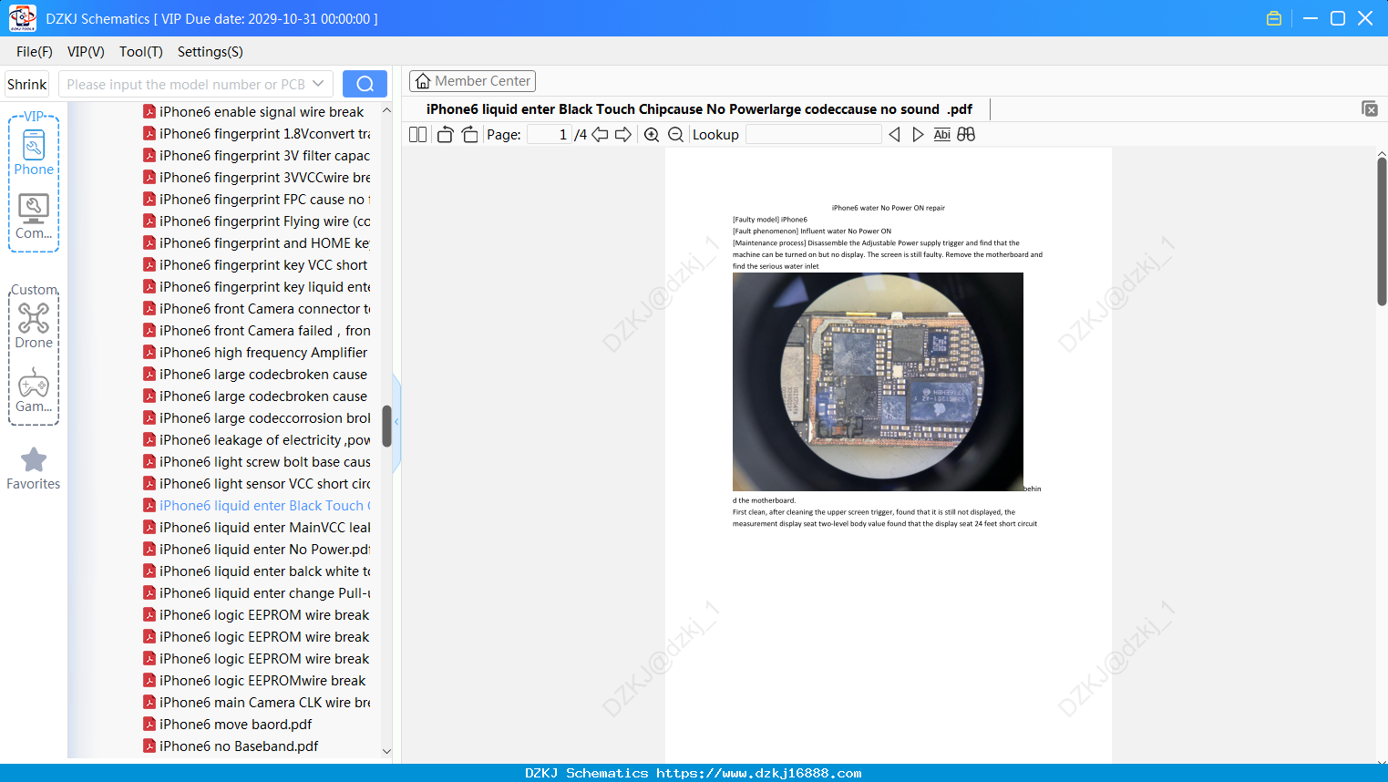Click PDF icon of iPhone6 liquid enter No Power
The height and width of the screenshot is (782, 1388).
pos(149,550)
